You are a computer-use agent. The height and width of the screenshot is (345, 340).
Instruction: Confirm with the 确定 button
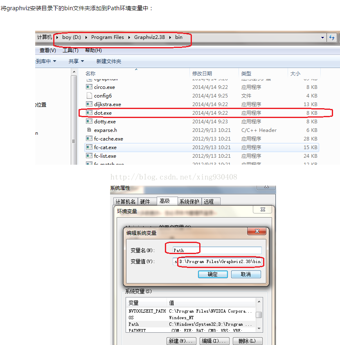point(213,274)
